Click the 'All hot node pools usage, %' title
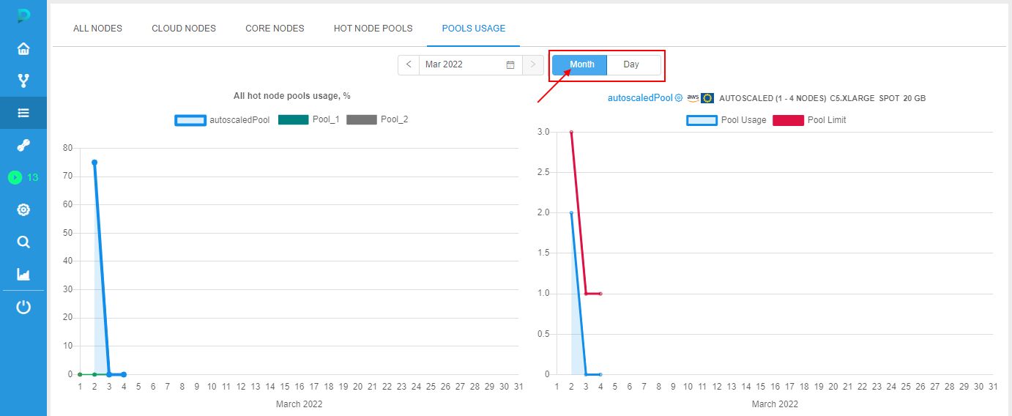The width and height of the screenshot is (1012, 416). coord(292,96)
